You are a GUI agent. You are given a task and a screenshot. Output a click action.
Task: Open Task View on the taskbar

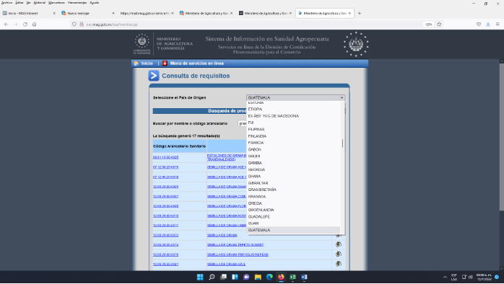[223, 277]
